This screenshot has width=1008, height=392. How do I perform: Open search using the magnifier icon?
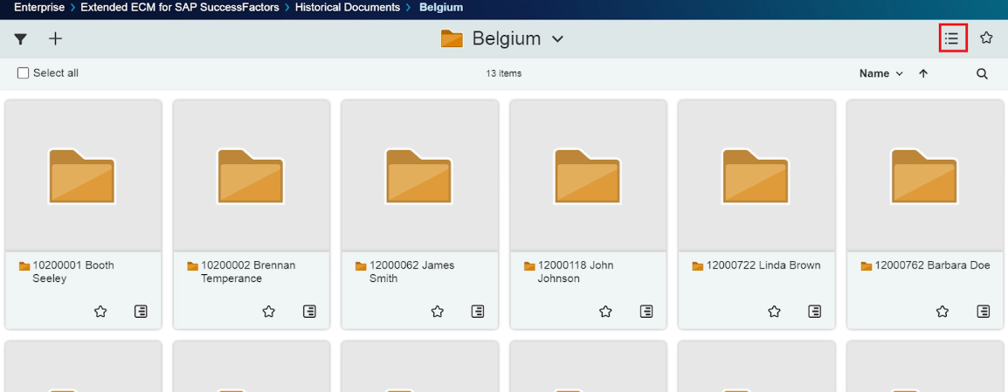click(x=982, y=74)
